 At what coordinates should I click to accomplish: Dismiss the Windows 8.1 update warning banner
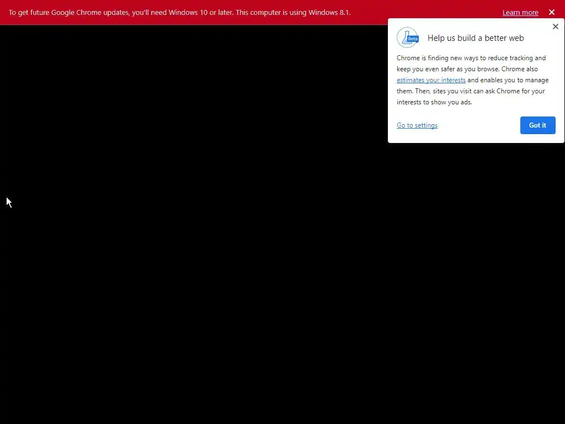(551, 12)
